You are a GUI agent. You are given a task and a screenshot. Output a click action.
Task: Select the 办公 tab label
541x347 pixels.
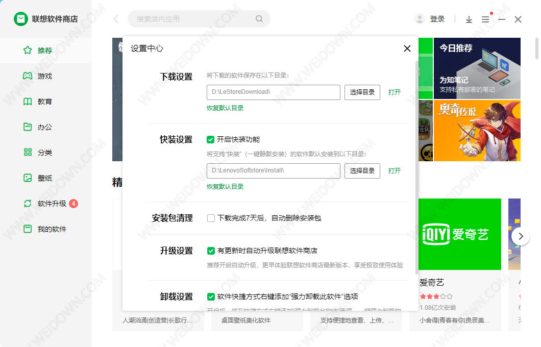[x=45, y=127]
